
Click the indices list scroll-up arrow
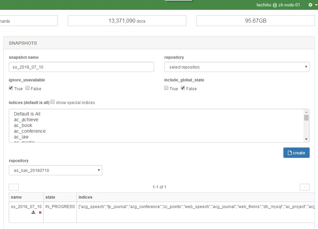point(306,112)
